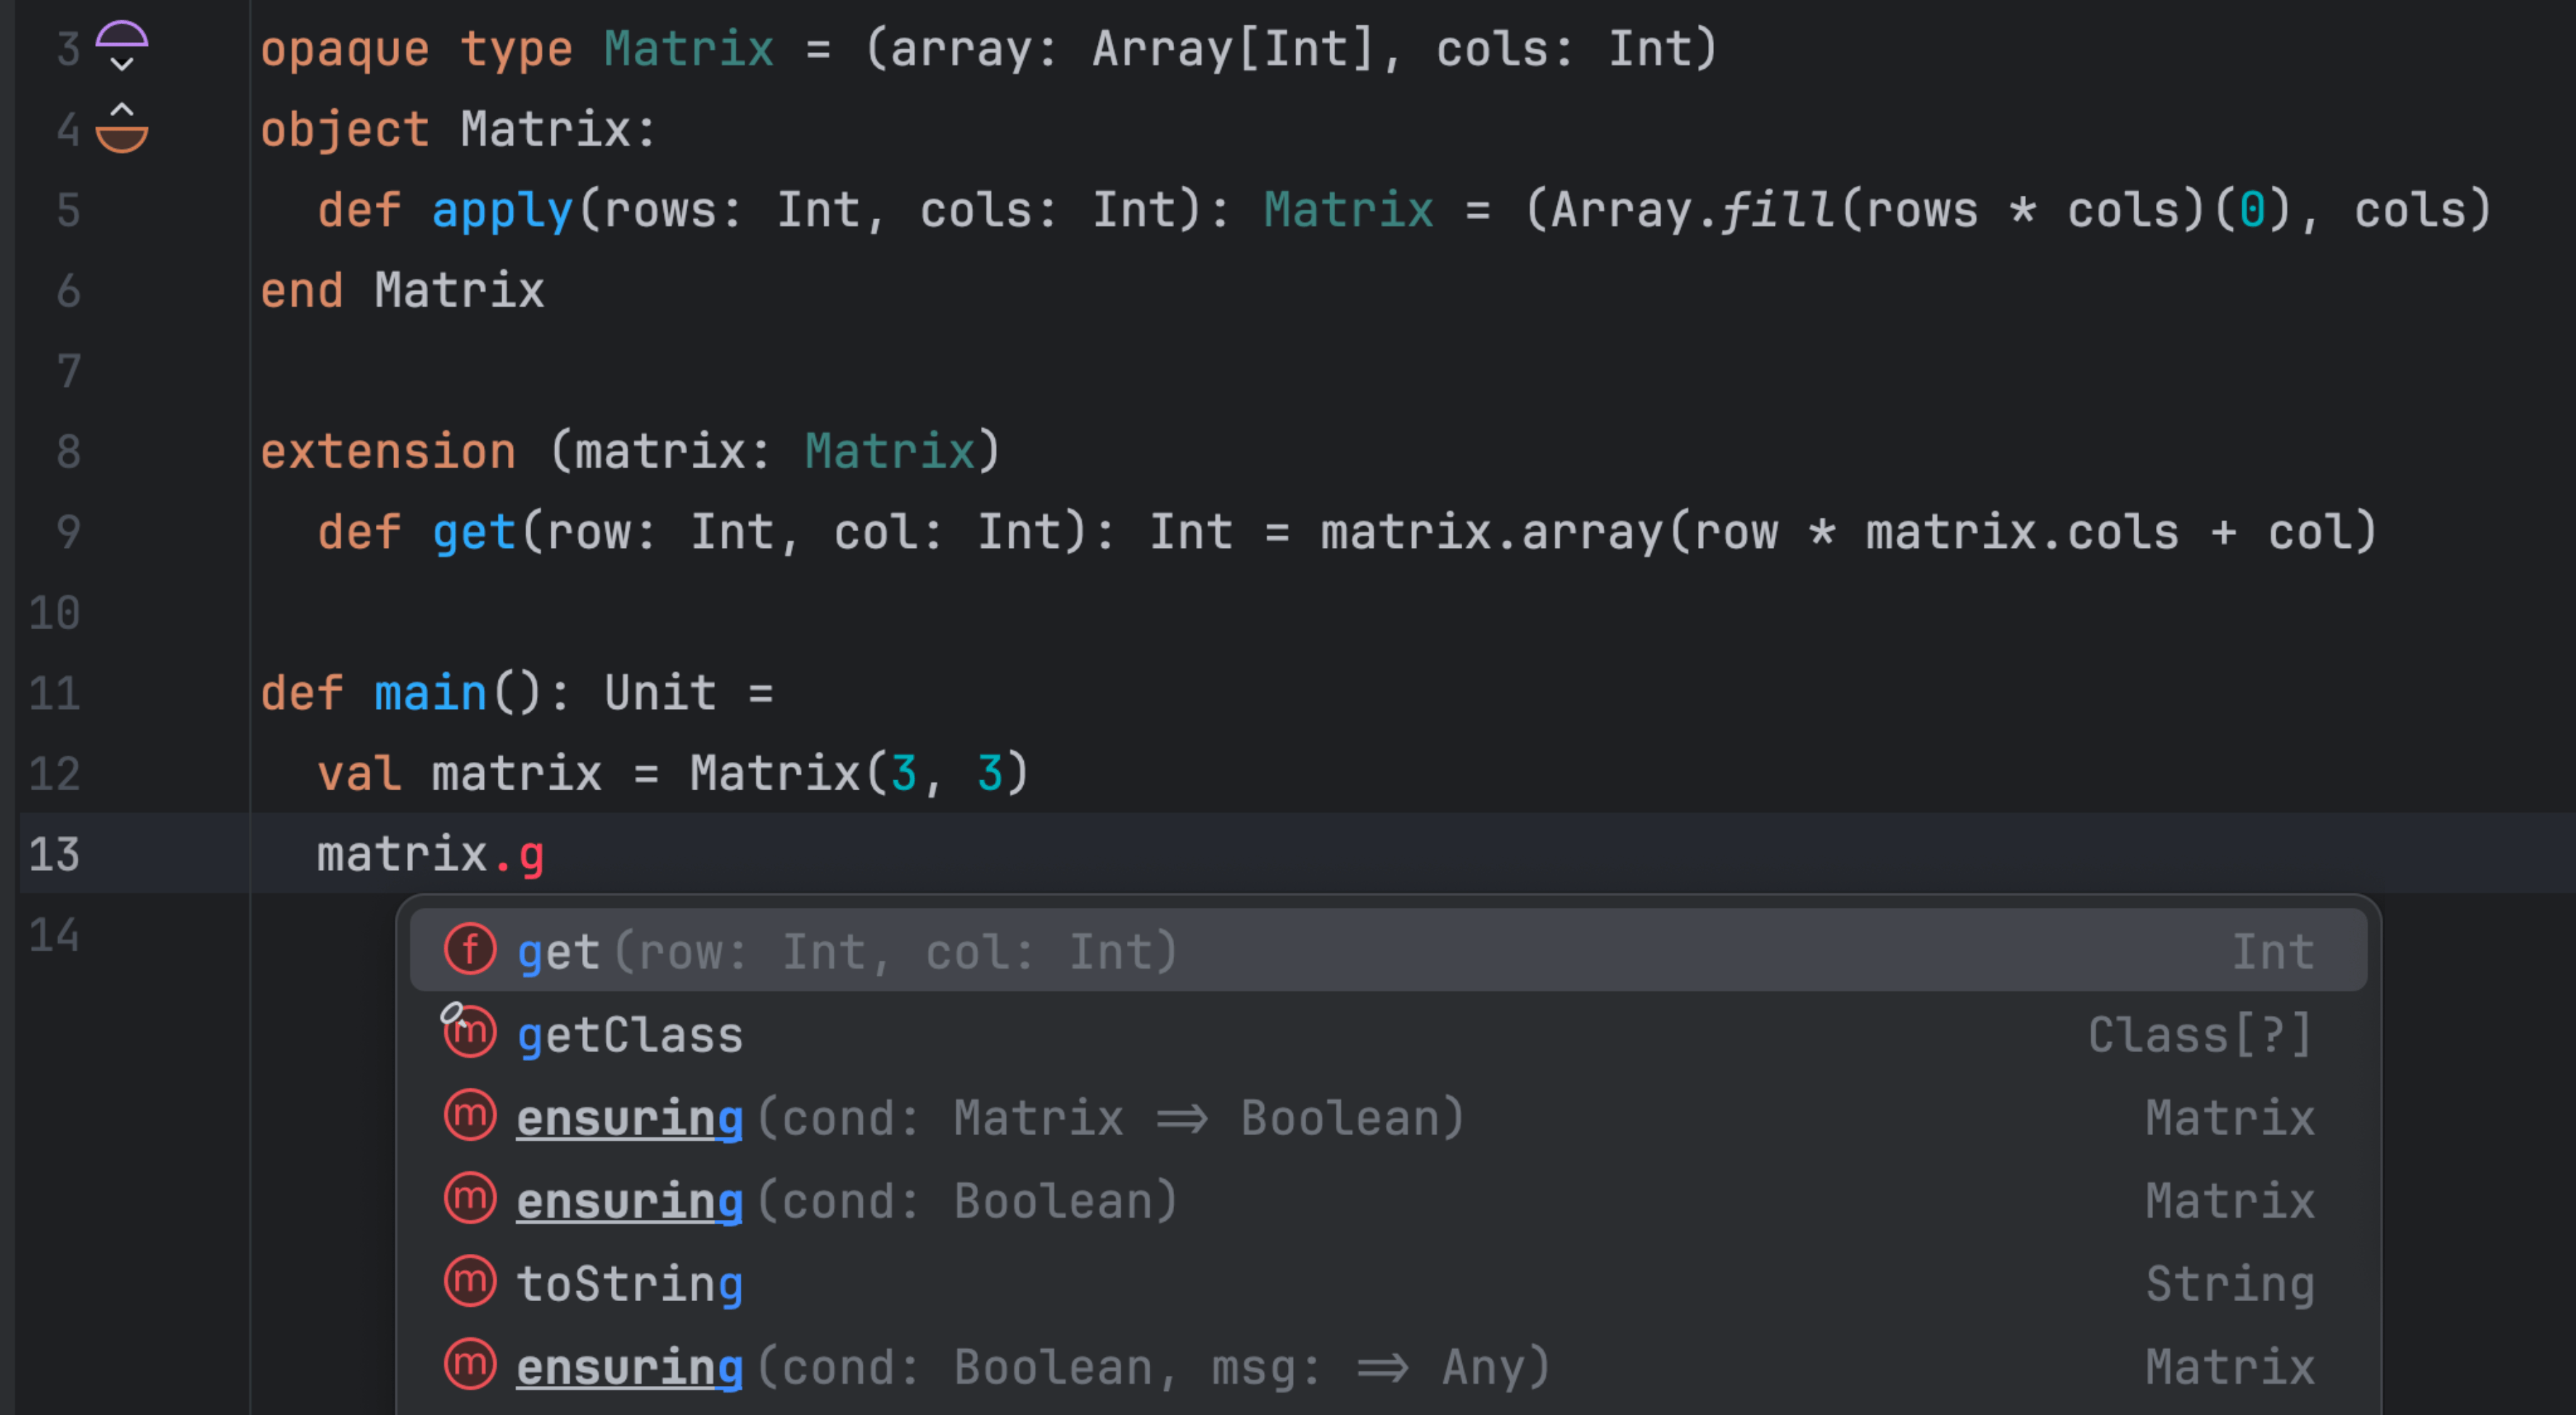Click line number 9 in the gutter
Image resolution: width=2576 pixels, height=1415 pixels.
pyautogui.click(x=68, y=532)
